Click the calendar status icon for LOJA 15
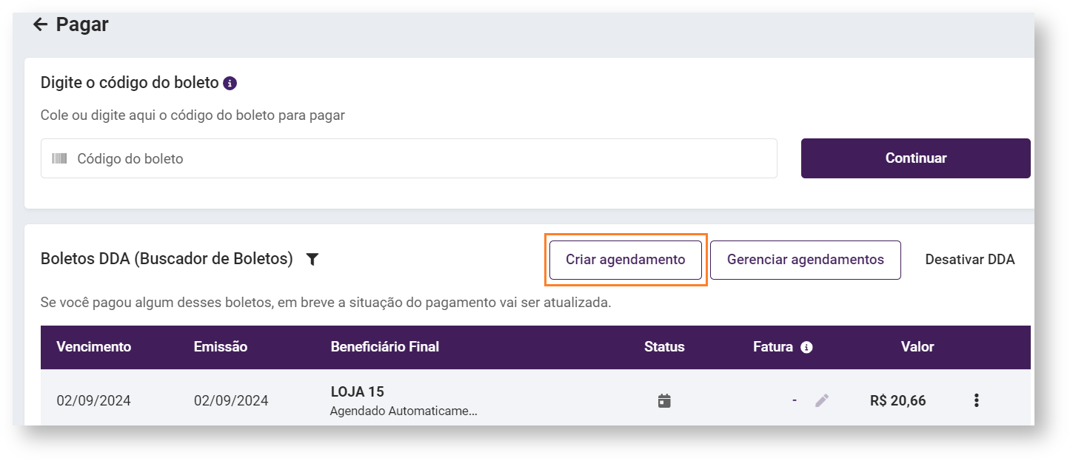Screen dimensions: 1070x461 pos(664,401)
